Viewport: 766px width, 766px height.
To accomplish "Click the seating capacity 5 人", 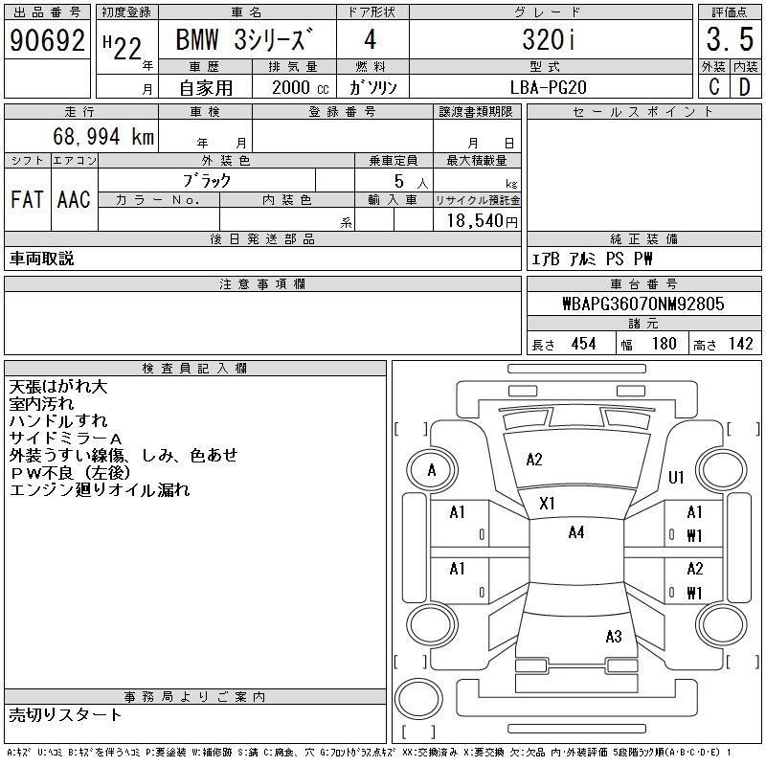I will point(411,181).
